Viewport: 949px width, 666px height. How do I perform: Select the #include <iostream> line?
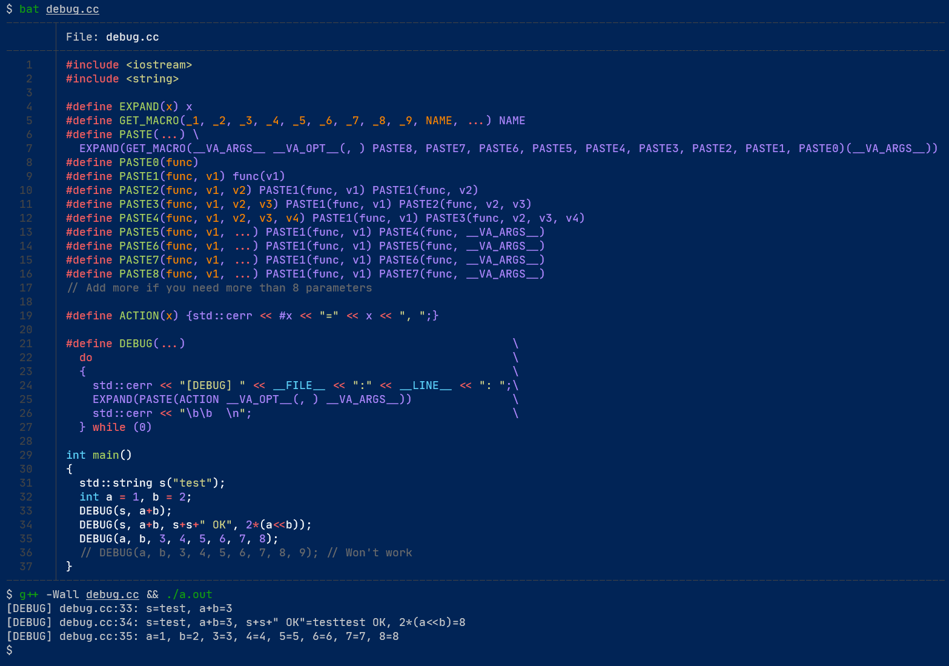point(129,64)
